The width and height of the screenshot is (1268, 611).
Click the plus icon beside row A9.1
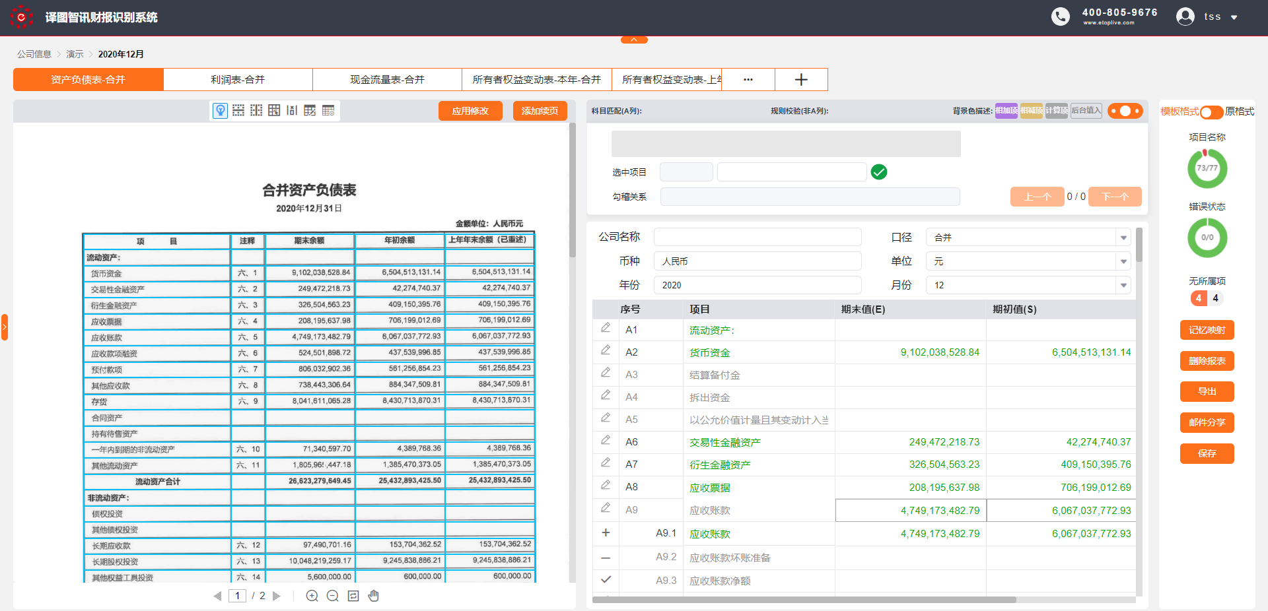606,532
